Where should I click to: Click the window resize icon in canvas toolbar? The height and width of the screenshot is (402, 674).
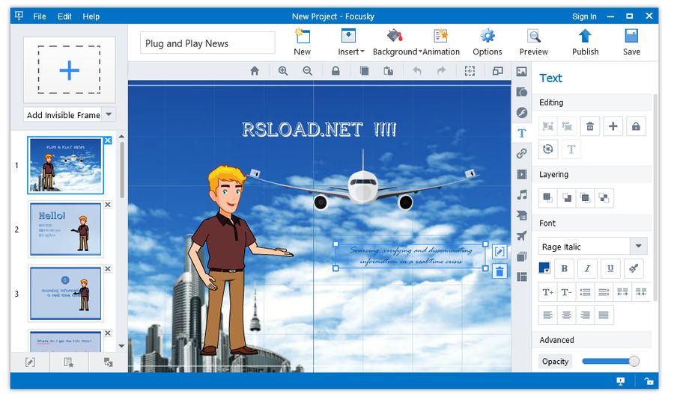click(x=498, y=71)
